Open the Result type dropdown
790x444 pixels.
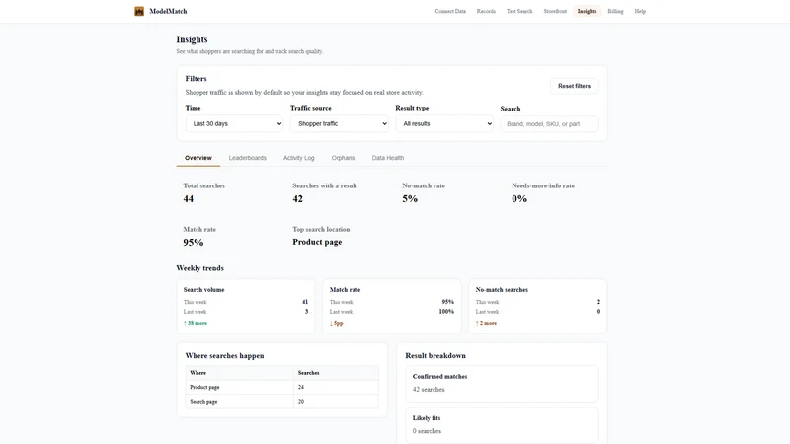[444, 124]
